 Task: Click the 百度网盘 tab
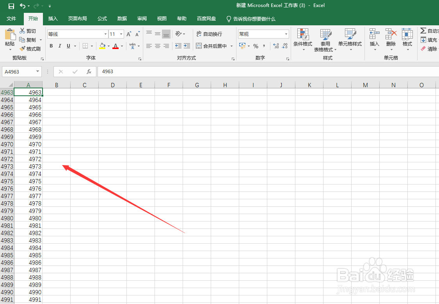point(206,19)
